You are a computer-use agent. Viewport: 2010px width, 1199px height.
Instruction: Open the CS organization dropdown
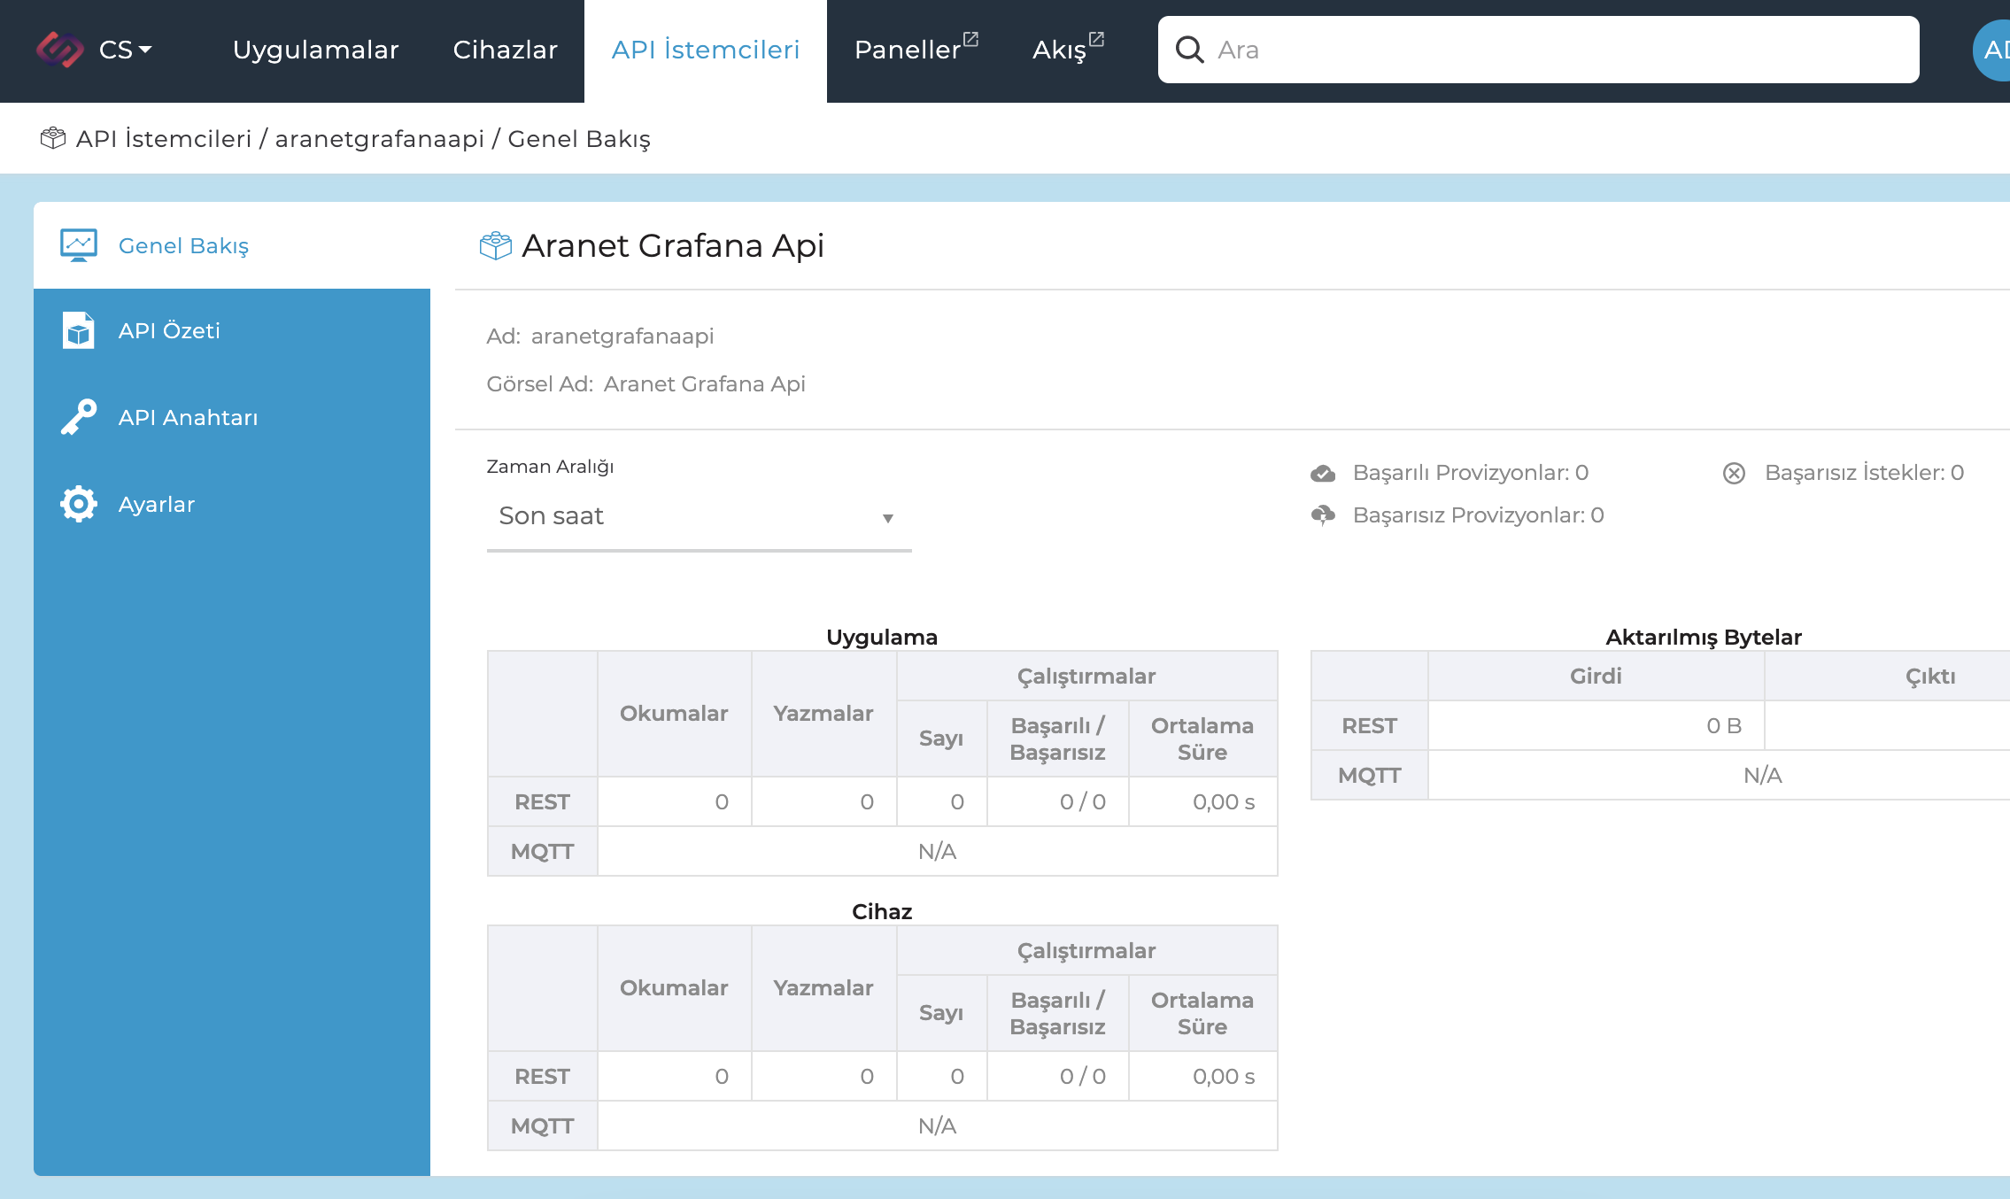tap(126, 50)
